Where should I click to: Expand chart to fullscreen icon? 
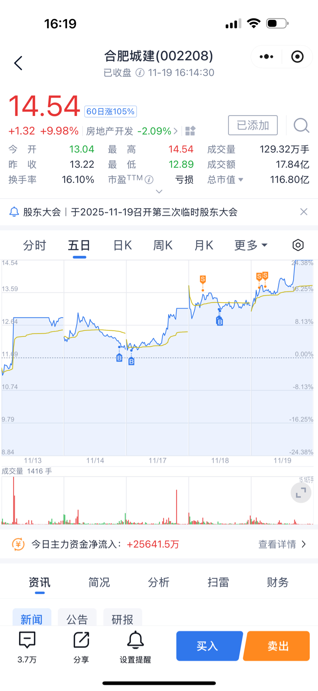(x=301, y=492)
